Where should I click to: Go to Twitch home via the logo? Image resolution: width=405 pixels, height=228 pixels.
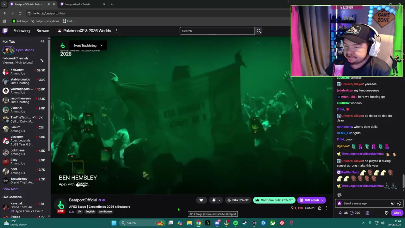[5, 31]
